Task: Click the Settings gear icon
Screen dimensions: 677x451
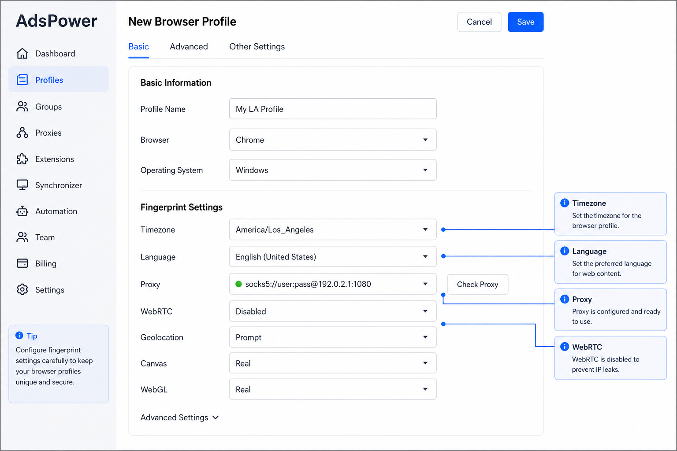Action: click(22, 289)
